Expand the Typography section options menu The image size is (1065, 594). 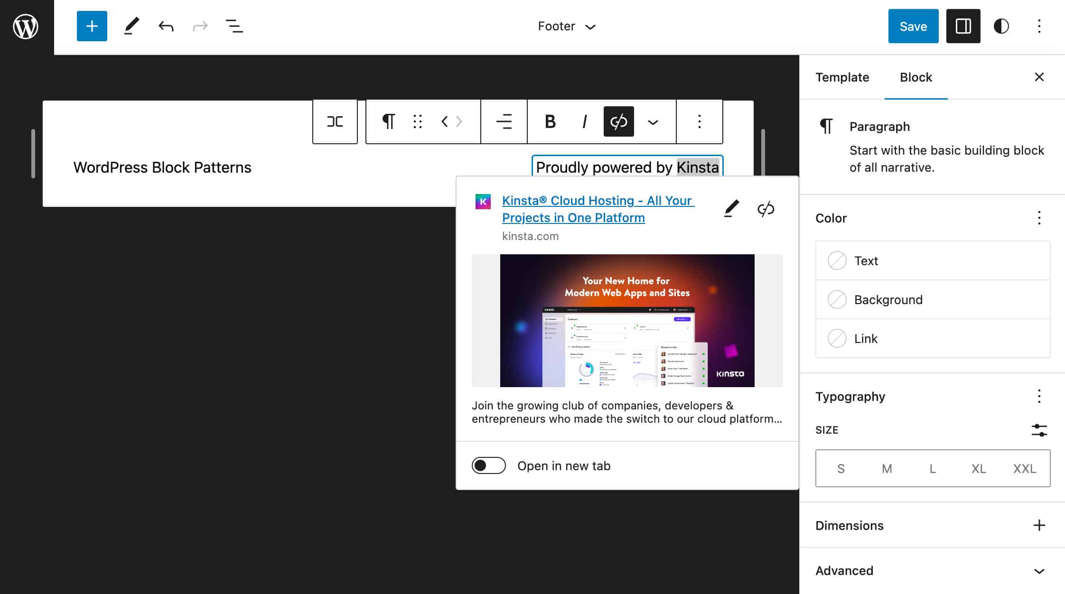click(1039, 396)
